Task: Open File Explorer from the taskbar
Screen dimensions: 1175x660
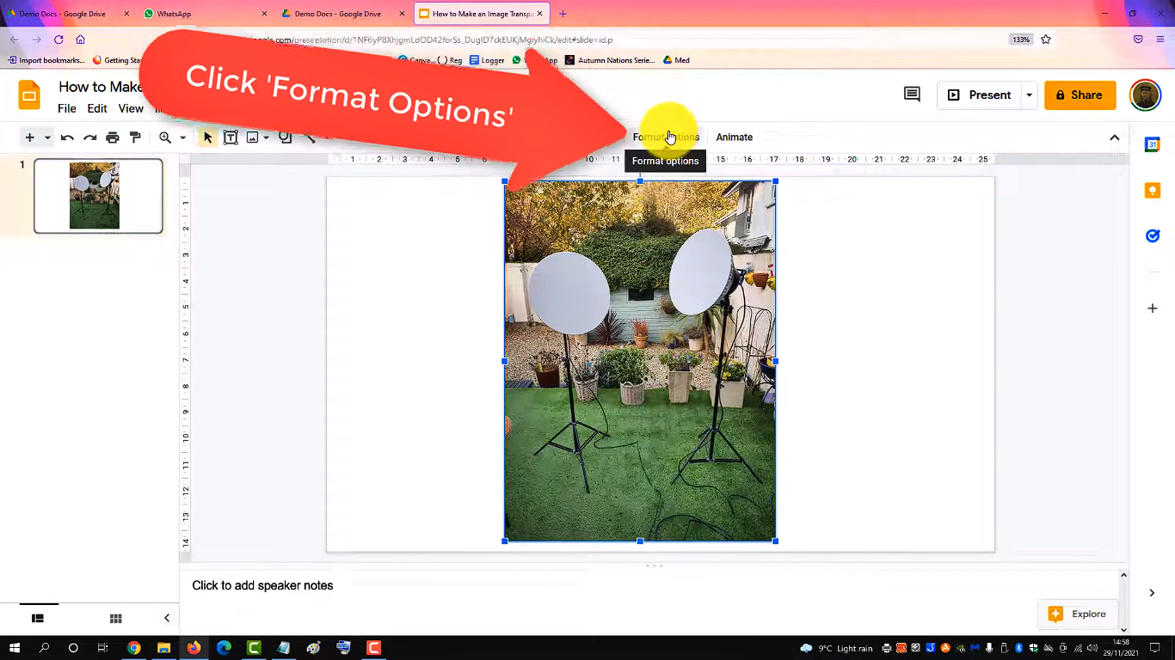Action: point(163,648)
